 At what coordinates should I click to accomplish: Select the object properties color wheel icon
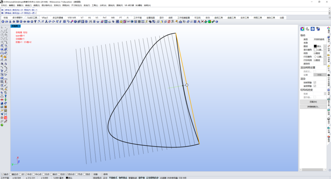click(x=302, y=29)
